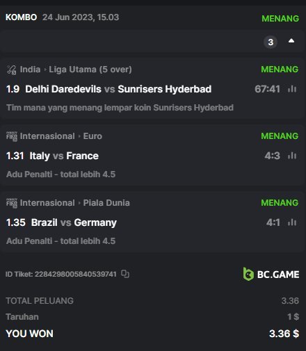The width and height of the screenshot is (306, 351).
Task: Click the ticket ID number text
Action: click(x=76, y=274)
